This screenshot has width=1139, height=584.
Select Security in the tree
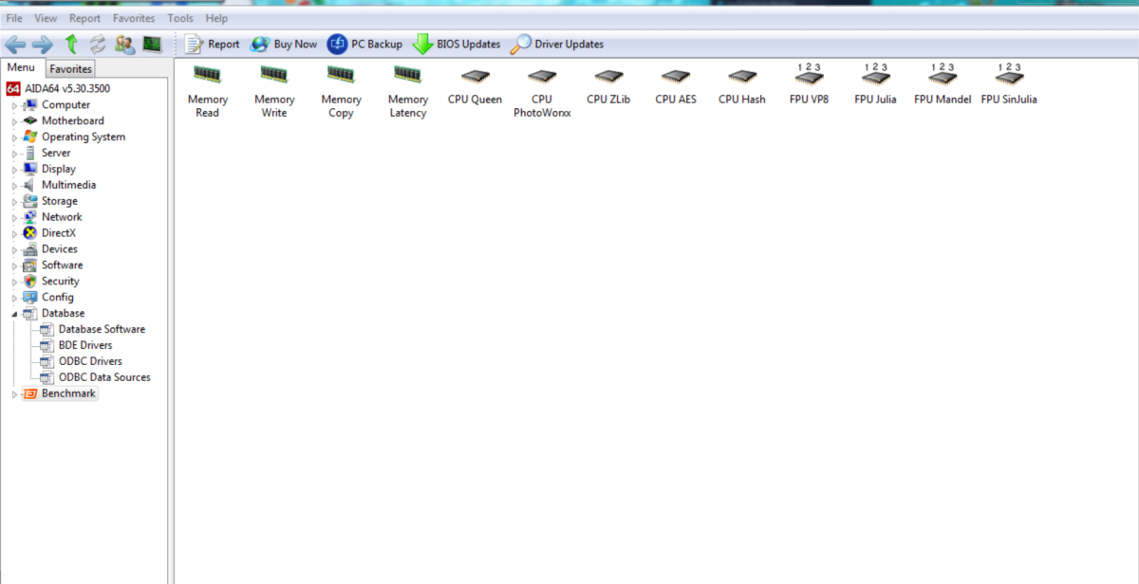(x=61, y=282)
